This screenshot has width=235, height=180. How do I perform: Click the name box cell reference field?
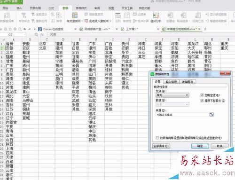pyautogui.click(x=12, y=35)
